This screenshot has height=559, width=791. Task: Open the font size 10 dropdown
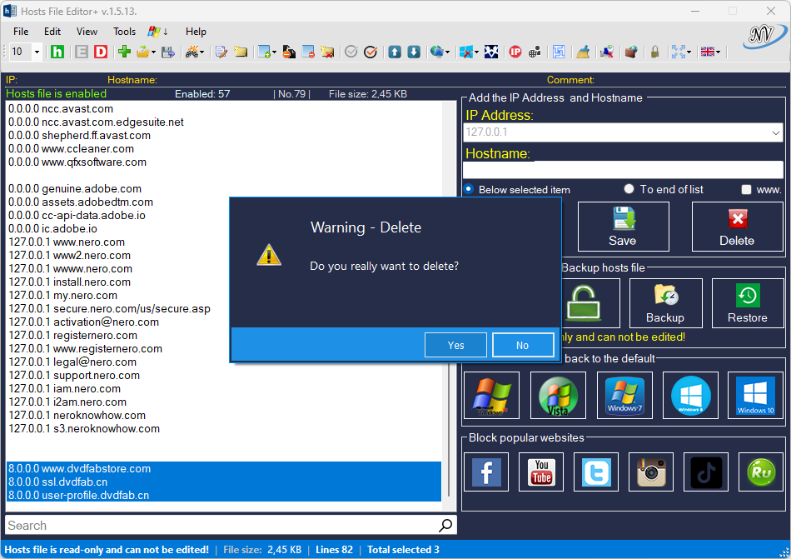(x=37, y=52)
